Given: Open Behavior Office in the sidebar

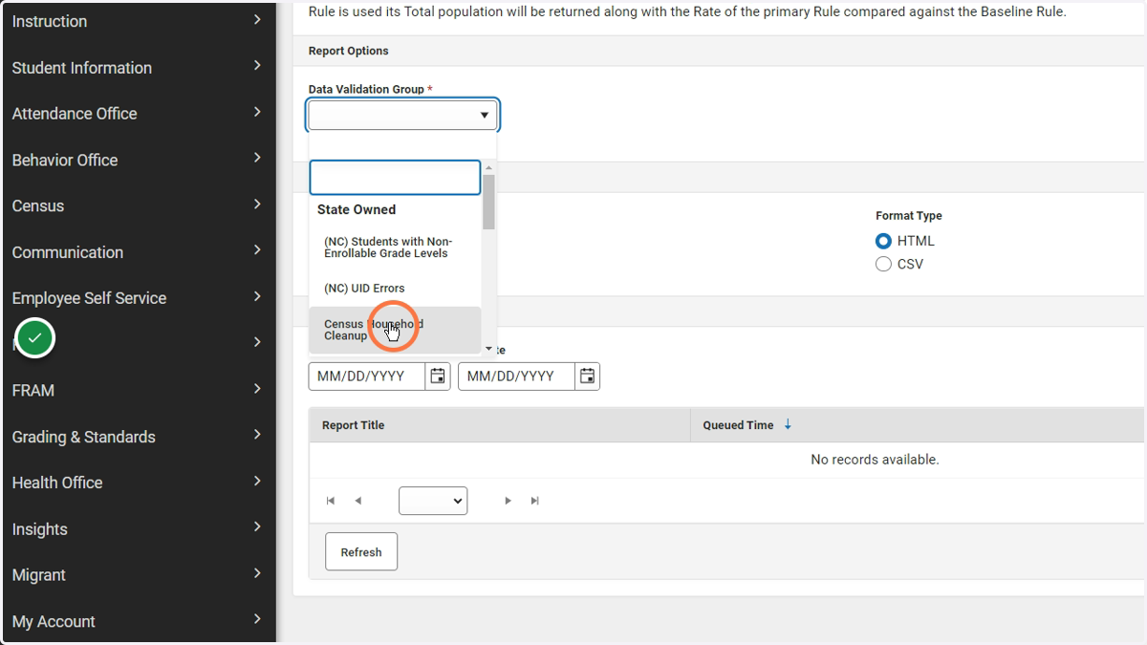Looking at the screenshot, I should pos(65,160).
